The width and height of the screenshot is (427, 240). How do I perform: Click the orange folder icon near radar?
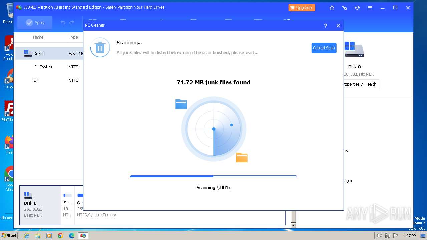pyautogui.click(x=242, y=157)
